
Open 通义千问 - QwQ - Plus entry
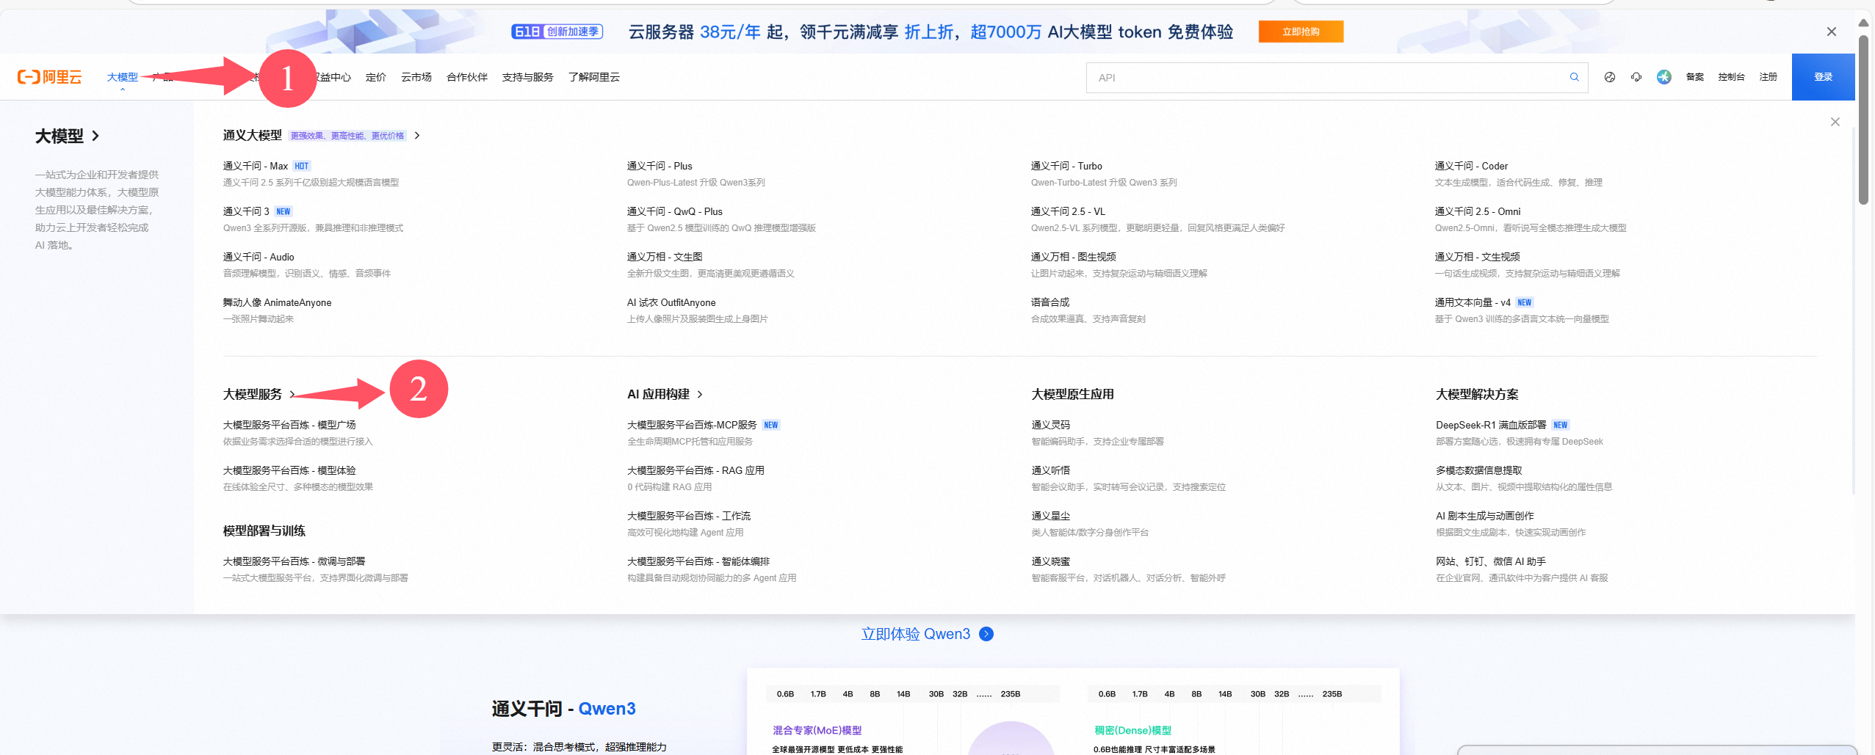coord(675,212)
